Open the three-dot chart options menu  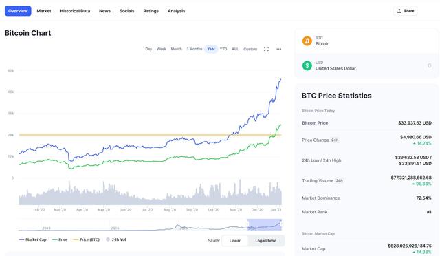[x=278, y=49]
